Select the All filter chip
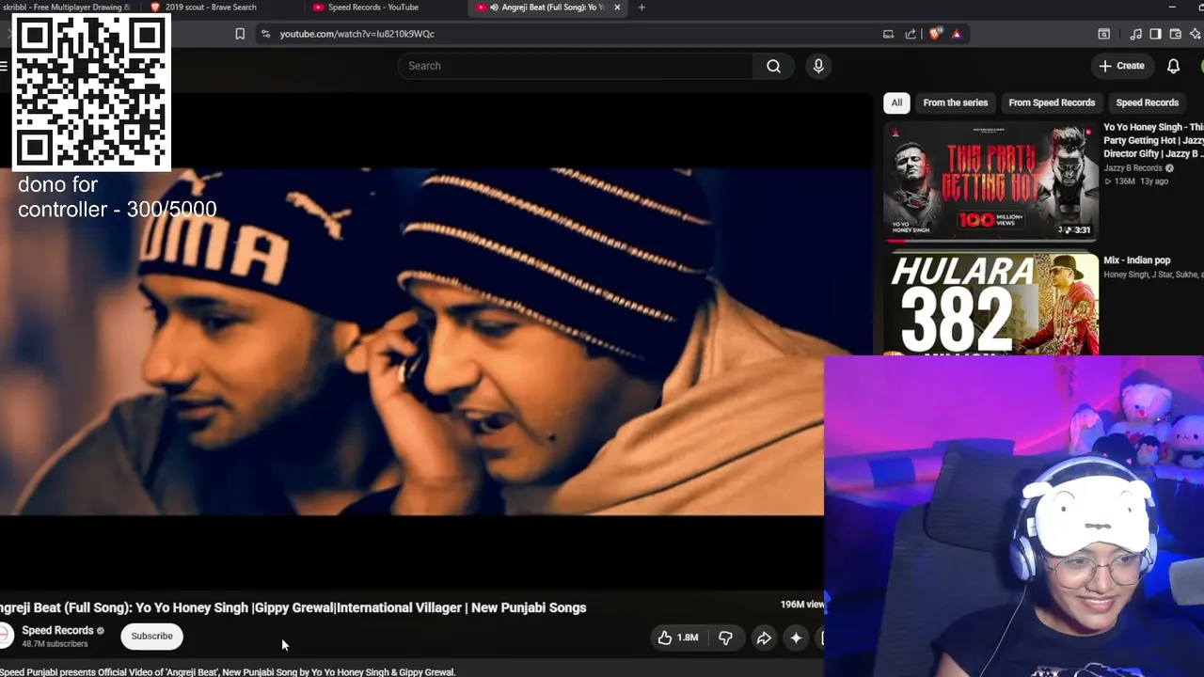The width and height of the screenshot is (1204, 677). tap(896, 102)
